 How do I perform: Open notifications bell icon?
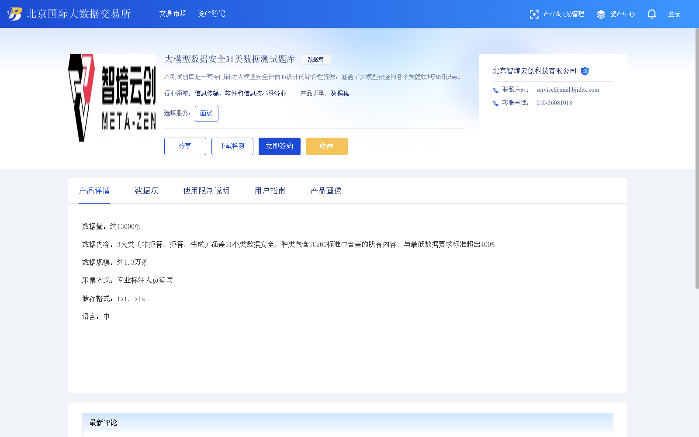click(652, 14)
